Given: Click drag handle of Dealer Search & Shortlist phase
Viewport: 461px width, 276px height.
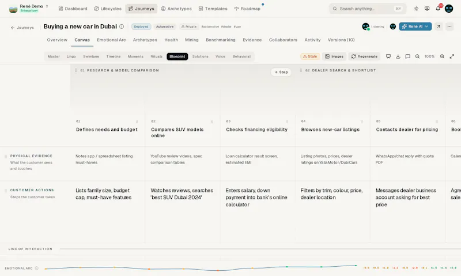Looking at the screenshot, I should (301, 70).
